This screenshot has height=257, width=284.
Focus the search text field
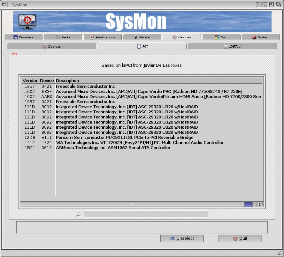point(146,214)
